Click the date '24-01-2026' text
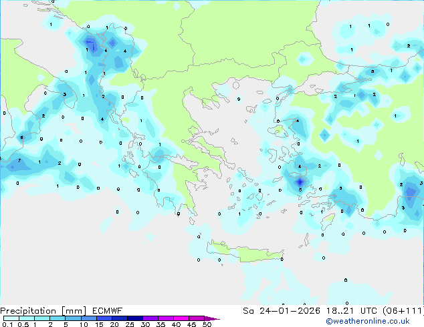This screenshot has width=424, height=327. 290,311
